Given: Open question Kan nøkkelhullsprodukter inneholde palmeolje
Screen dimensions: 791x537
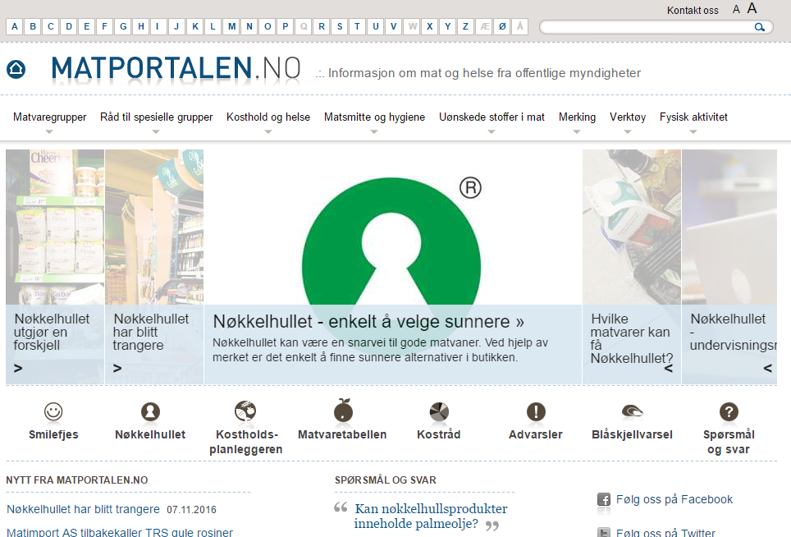Looking at the screenshot, I should 430,516.
